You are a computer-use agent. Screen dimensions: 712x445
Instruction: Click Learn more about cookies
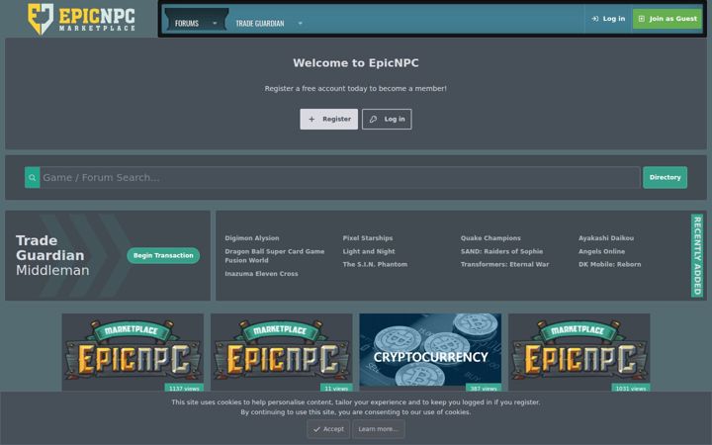tap(378, 429)
